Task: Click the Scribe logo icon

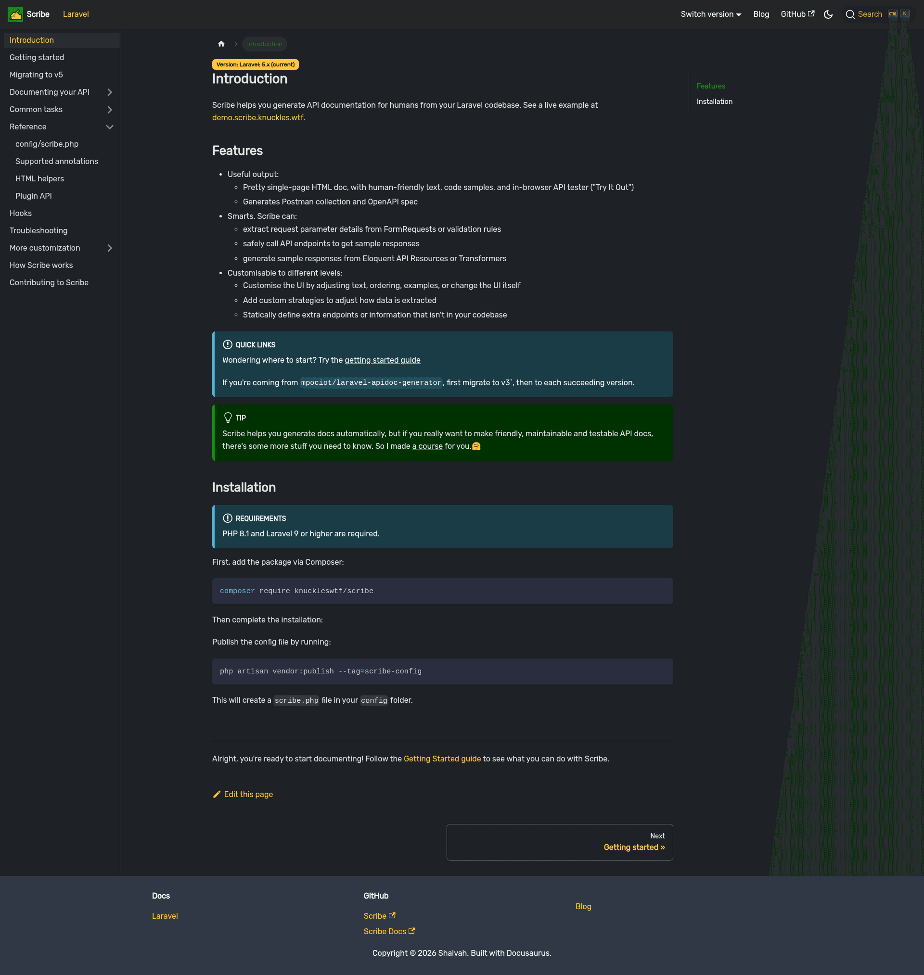Action: tap(15, 14)
